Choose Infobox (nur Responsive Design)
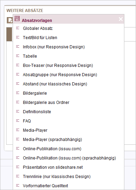This screenshot has width=136, height=190. pos(54,47)
